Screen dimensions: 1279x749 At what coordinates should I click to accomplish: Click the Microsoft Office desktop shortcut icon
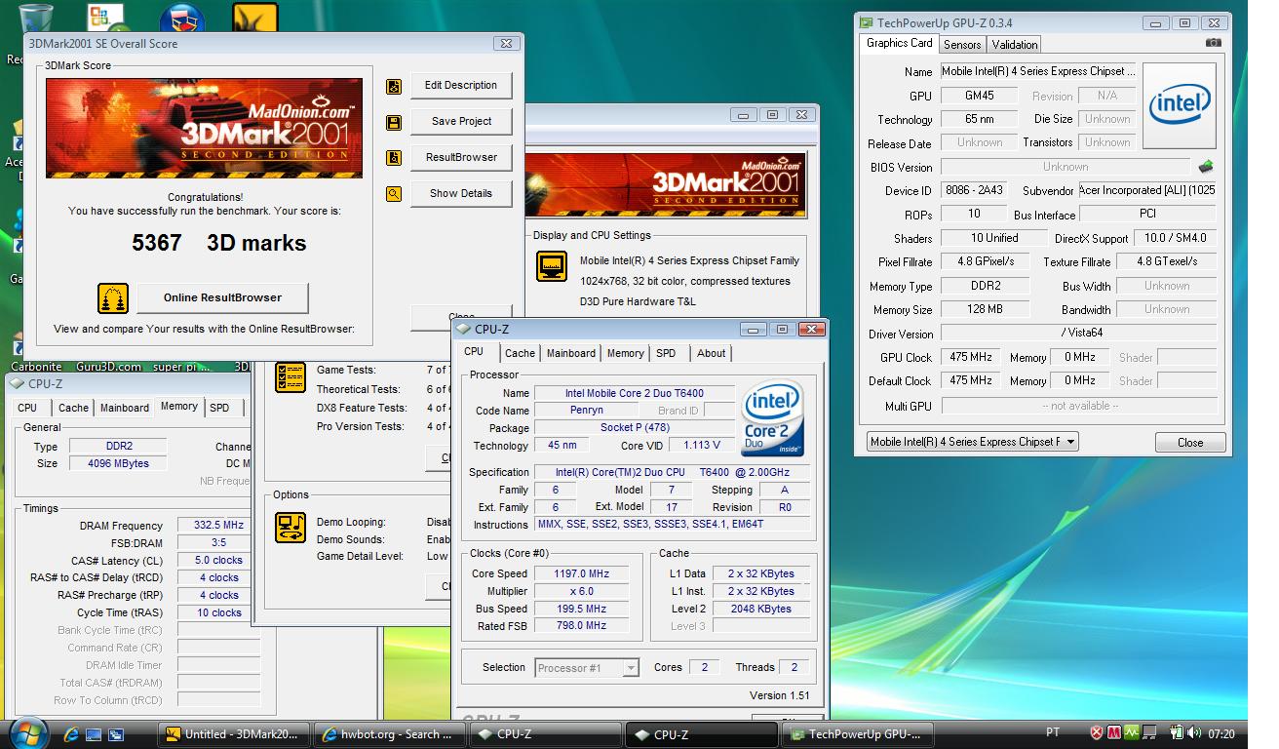click(x=105, y=18)
